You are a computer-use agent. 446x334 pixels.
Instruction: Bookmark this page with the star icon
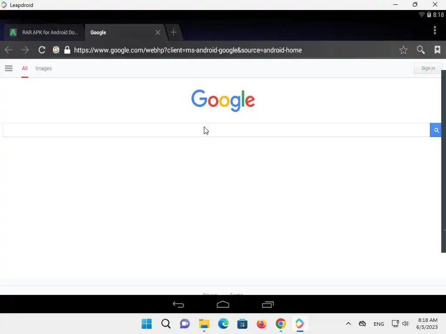pyautogui.click(x=403, y=50)
